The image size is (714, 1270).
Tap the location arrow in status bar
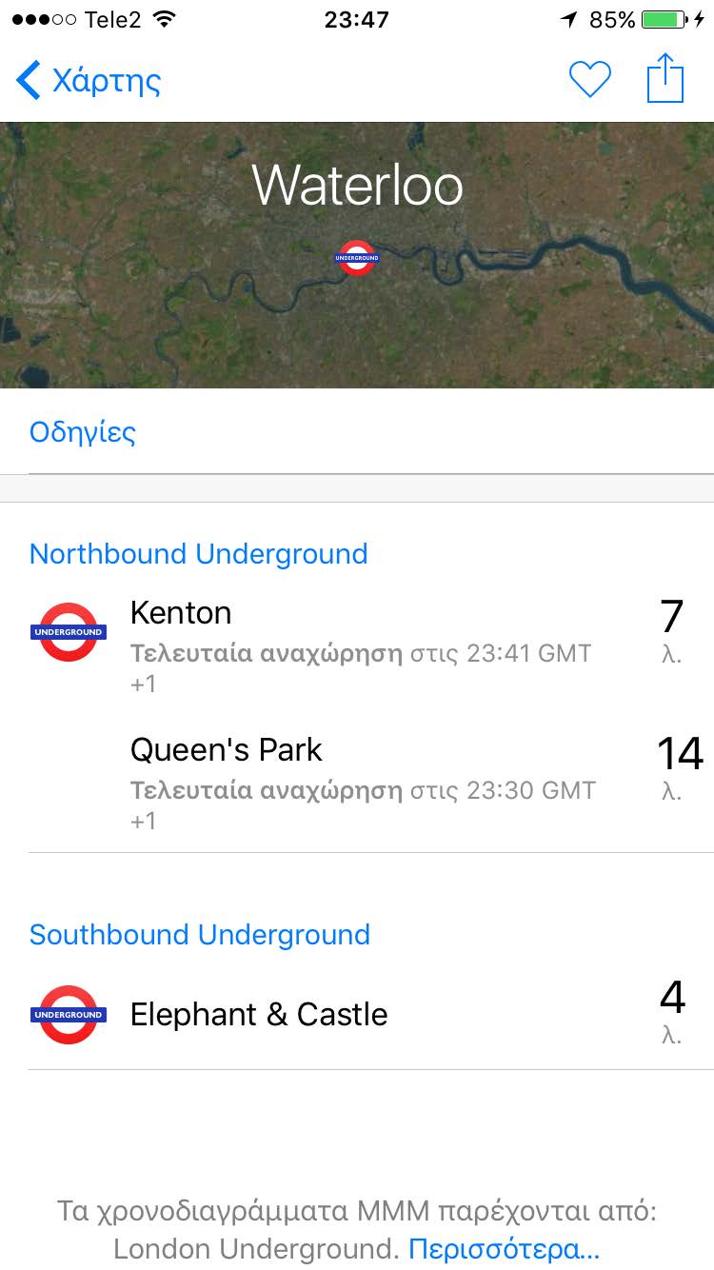click(x=569, y=20)
